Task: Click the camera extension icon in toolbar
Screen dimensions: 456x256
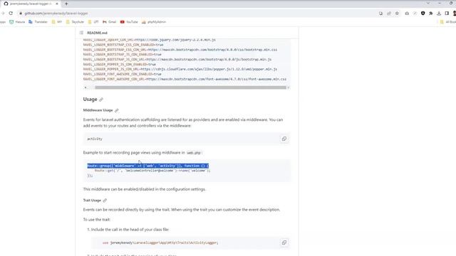Action: tap(407, 14)
